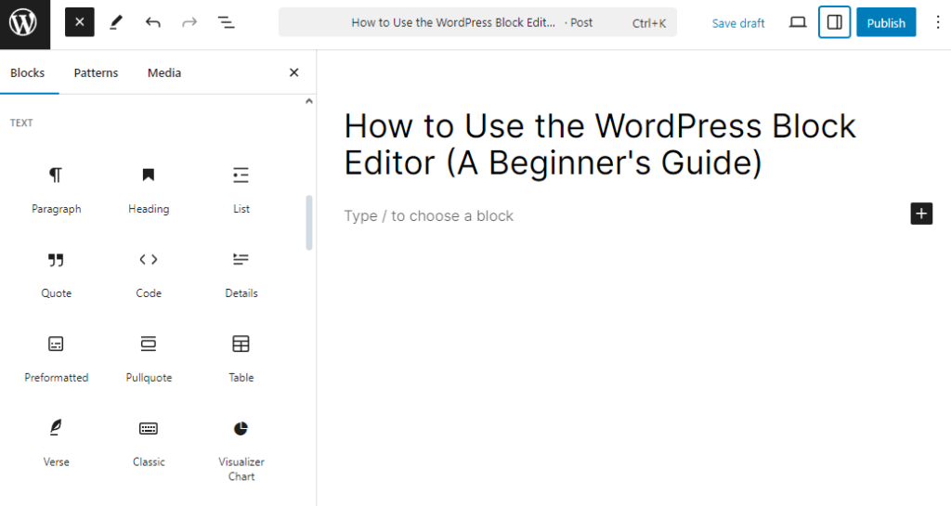951x506 pixels.
Task: Insert a Code block
Action: 149,274
